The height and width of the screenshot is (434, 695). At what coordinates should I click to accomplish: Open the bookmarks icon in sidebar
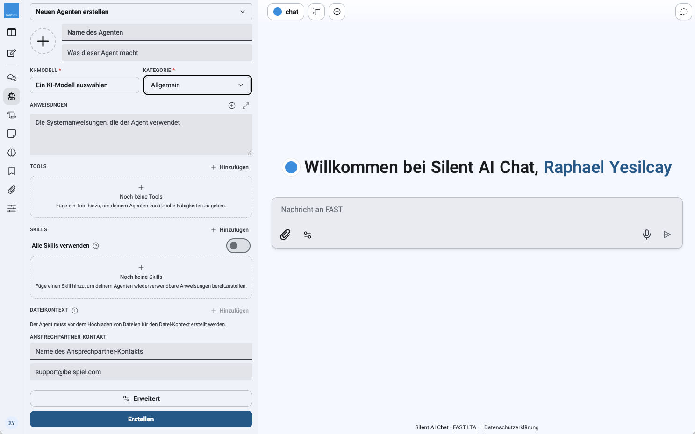pos(12,171)
